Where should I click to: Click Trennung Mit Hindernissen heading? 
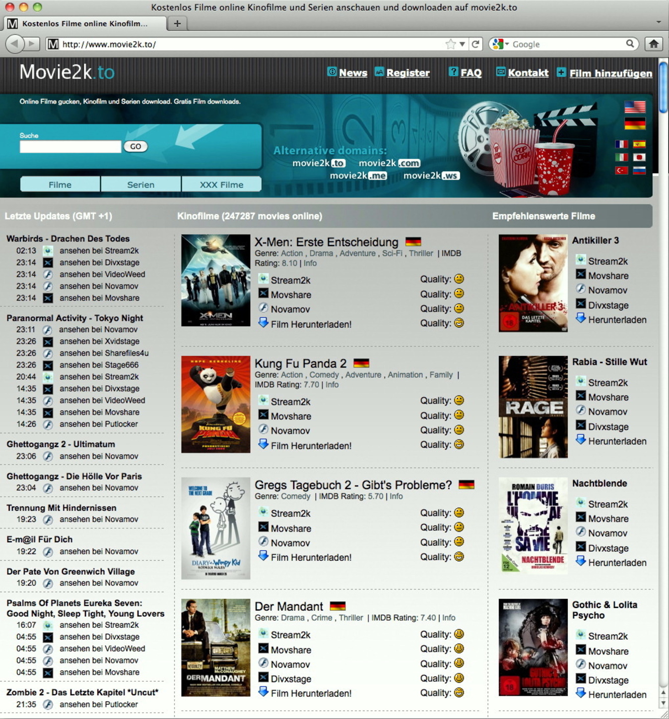(x=62, y=508)
